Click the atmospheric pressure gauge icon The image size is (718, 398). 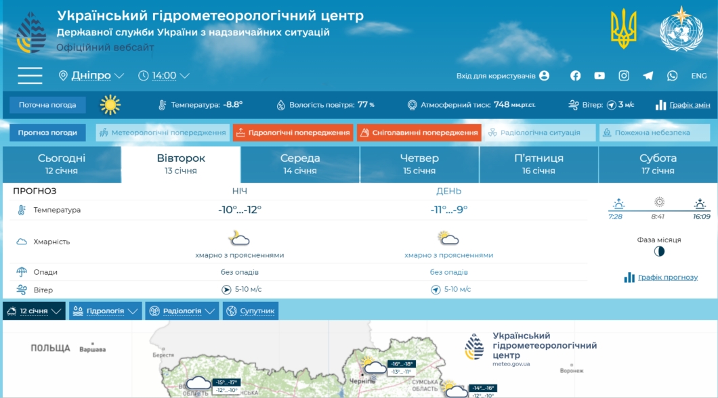[x=411, y=105]
